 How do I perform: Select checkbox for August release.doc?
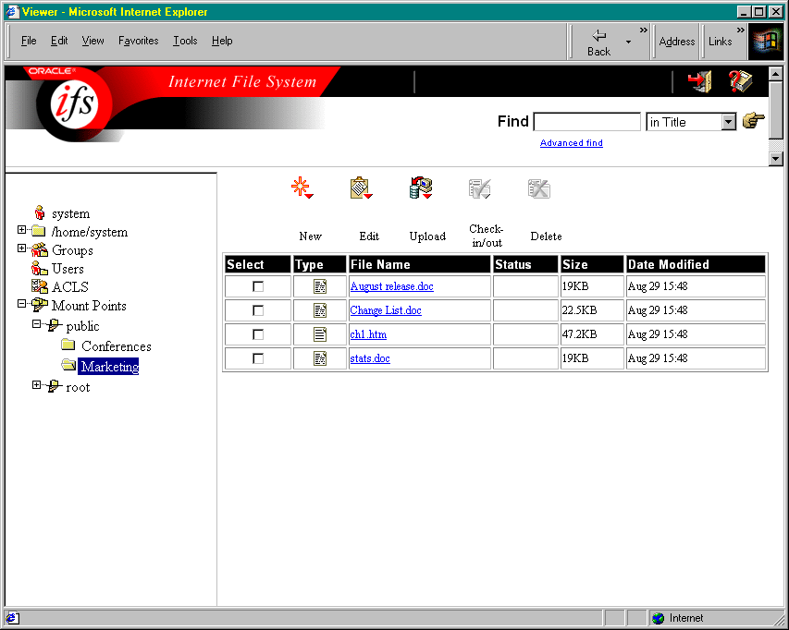(258, 286)
